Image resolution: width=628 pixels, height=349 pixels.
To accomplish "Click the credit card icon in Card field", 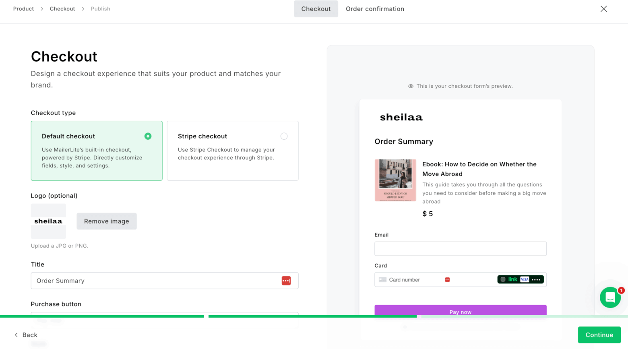I will coord(382,280).
